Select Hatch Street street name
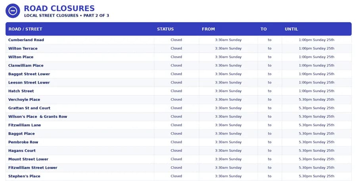Viewport: 357px width, 181px height. tap(21, 91)
